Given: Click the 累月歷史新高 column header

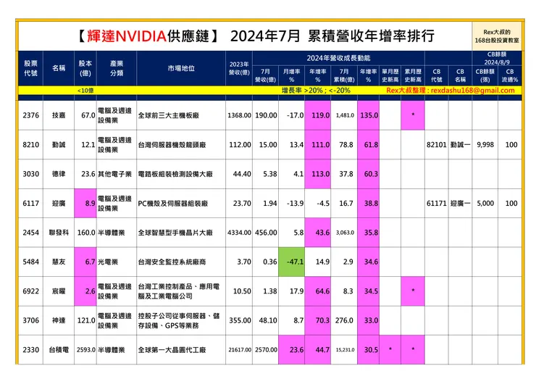Looking at the screenshot, I should tap(413, 75).
